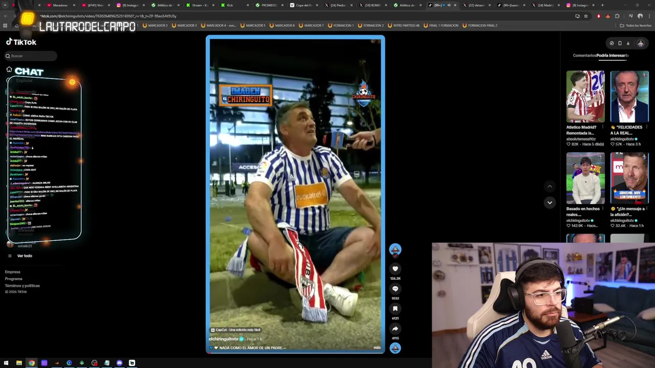Screen dimensions: 655x368
Task: Open comments via the speech bubble icon
Action: coord(395,288)
